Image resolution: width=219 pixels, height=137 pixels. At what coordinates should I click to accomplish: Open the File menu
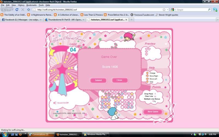point(2,5)
